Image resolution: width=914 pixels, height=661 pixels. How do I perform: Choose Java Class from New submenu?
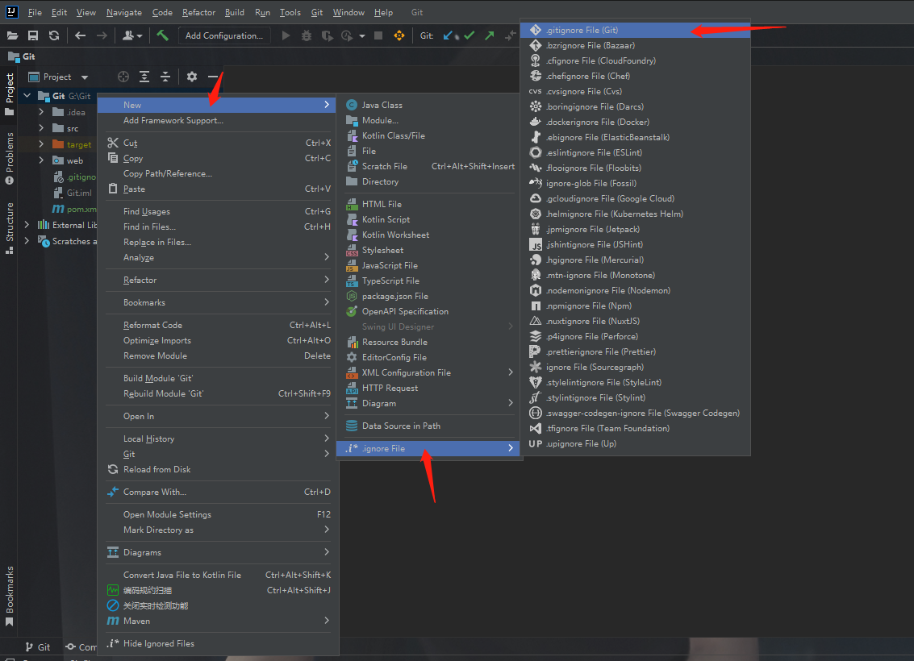click(x=430, y=105)
